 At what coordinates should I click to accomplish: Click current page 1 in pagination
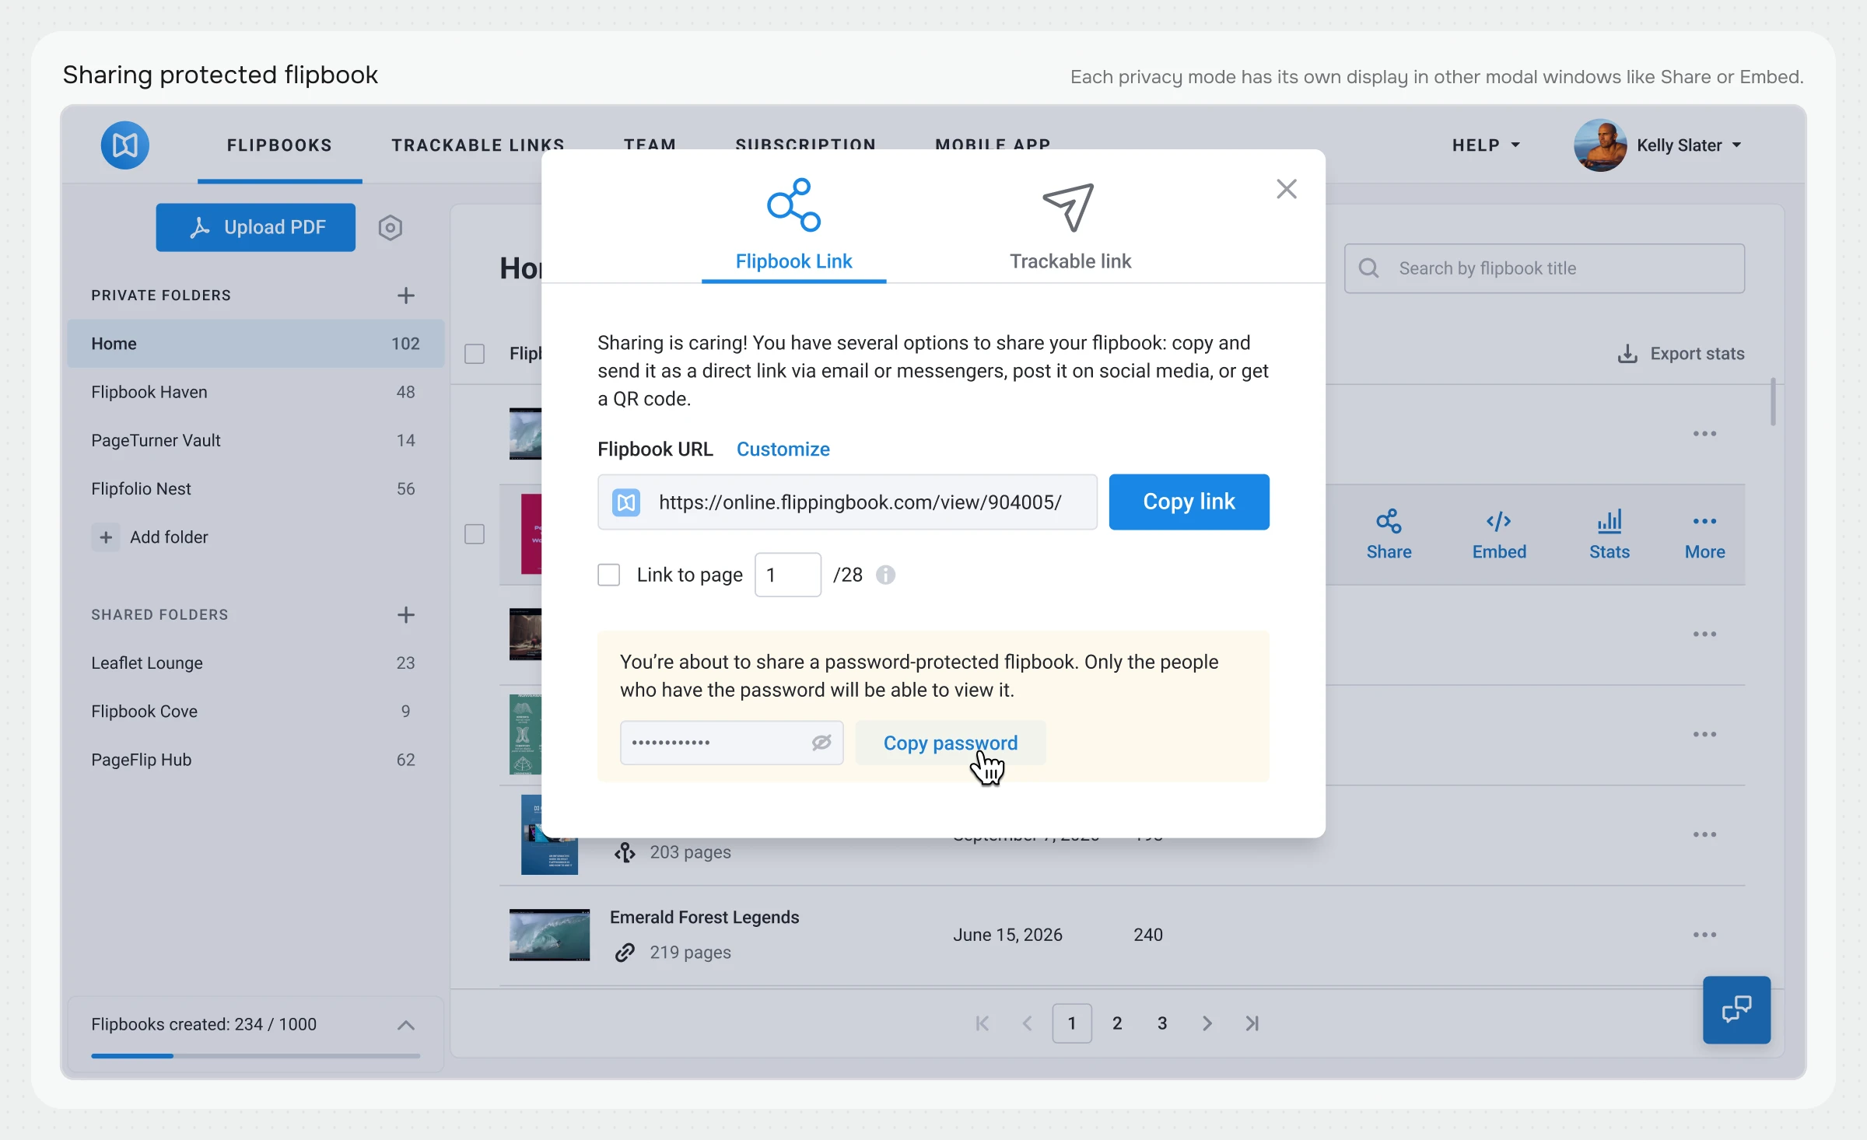[x=1071, y=1023]
